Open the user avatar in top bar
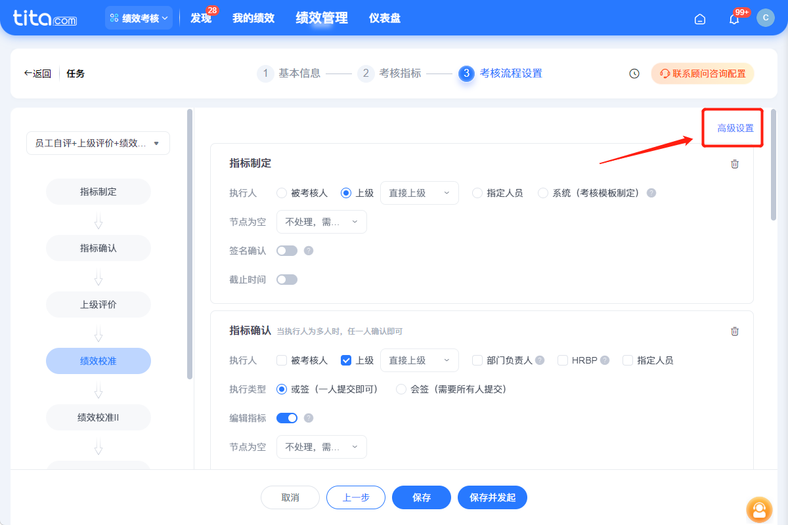The height and width of the screenshot is (525, 788). [766, 18]
